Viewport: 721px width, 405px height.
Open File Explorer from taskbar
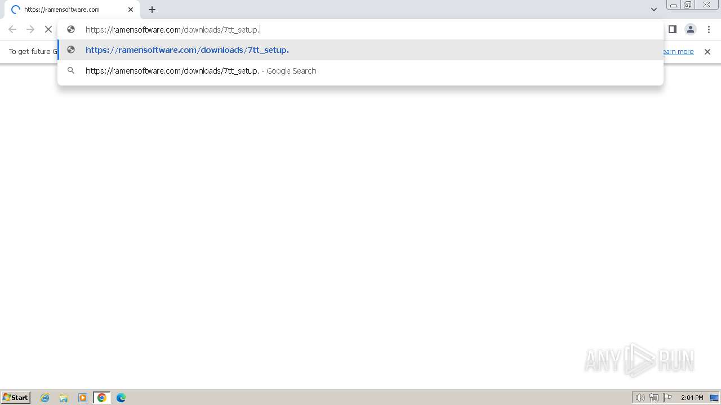click(x=64, y=398)
